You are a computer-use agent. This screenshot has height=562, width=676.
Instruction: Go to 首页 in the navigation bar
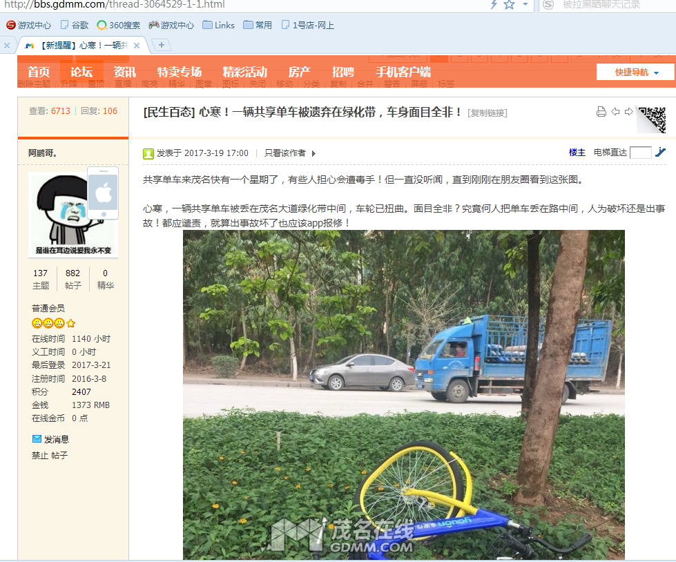tap(39, 72)
